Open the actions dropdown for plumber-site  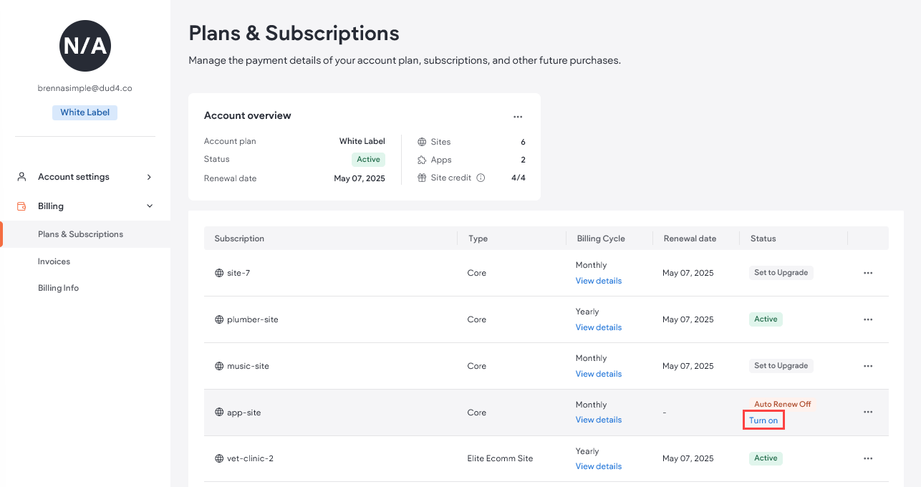(868, 319)
